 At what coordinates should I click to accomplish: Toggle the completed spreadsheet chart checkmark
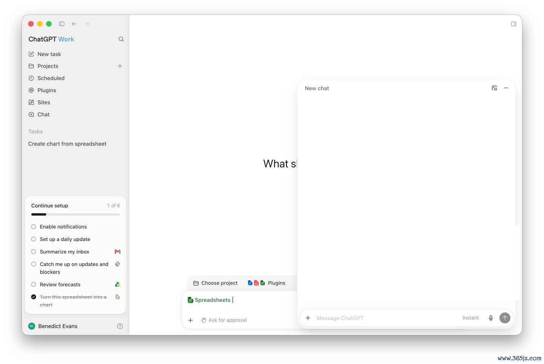tap(34, 297)
